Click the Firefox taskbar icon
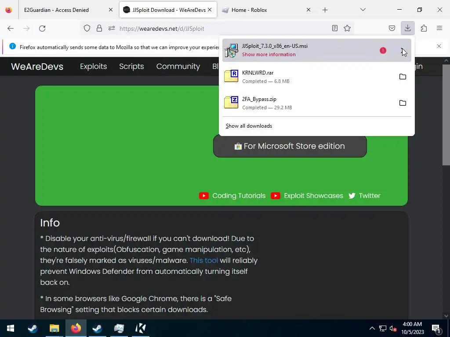Screen dimensions: 450x337 click(76, 328)
